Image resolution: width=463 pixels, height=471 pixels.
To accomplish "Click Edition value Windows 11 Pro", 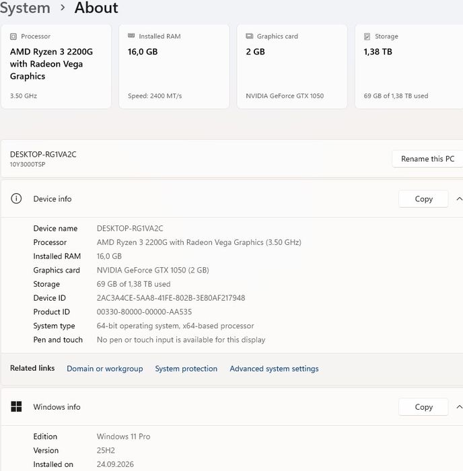I will [123, 436].
